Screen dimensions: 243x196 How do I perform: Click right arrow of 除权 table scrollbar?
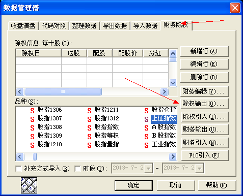(165, 92)
